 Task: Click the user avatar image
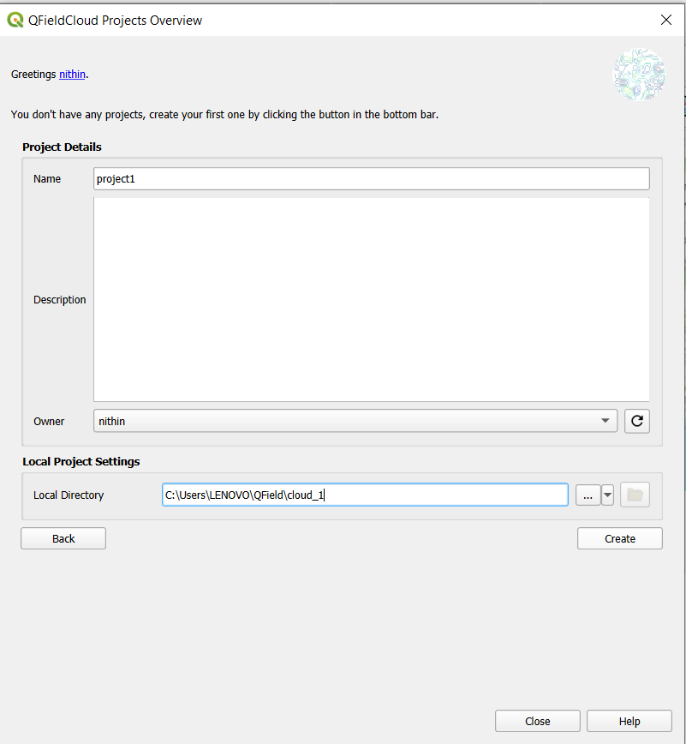(x=640, y=75)
